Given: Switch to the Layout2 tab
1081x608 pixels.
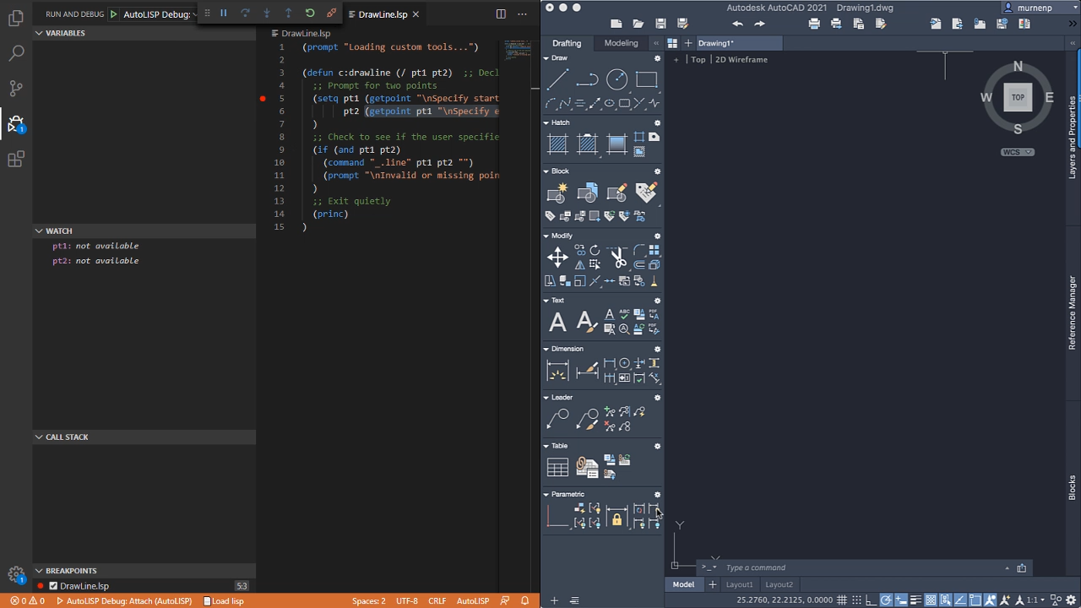Looking at the screenshot, I should pos(779,584).
